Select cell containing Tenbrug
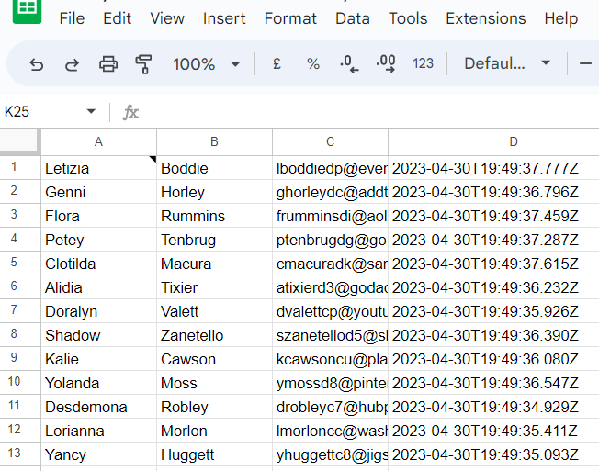Image resolution: width=599 pixels, height=471 pixels. click(214, 240)
